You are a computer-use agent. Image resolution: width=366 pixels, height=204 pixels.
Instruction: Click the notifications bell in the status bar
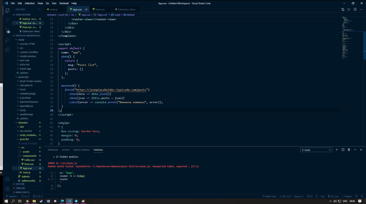pyautogui.click(x=362, y=196)
